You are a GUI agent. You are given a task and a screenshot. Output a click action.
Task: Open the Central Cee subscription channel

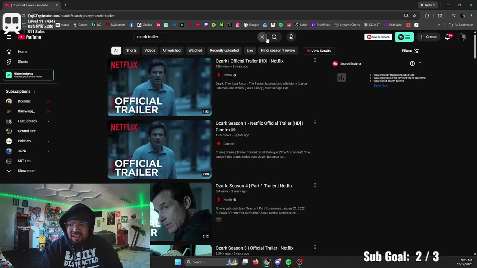point(28,131)
